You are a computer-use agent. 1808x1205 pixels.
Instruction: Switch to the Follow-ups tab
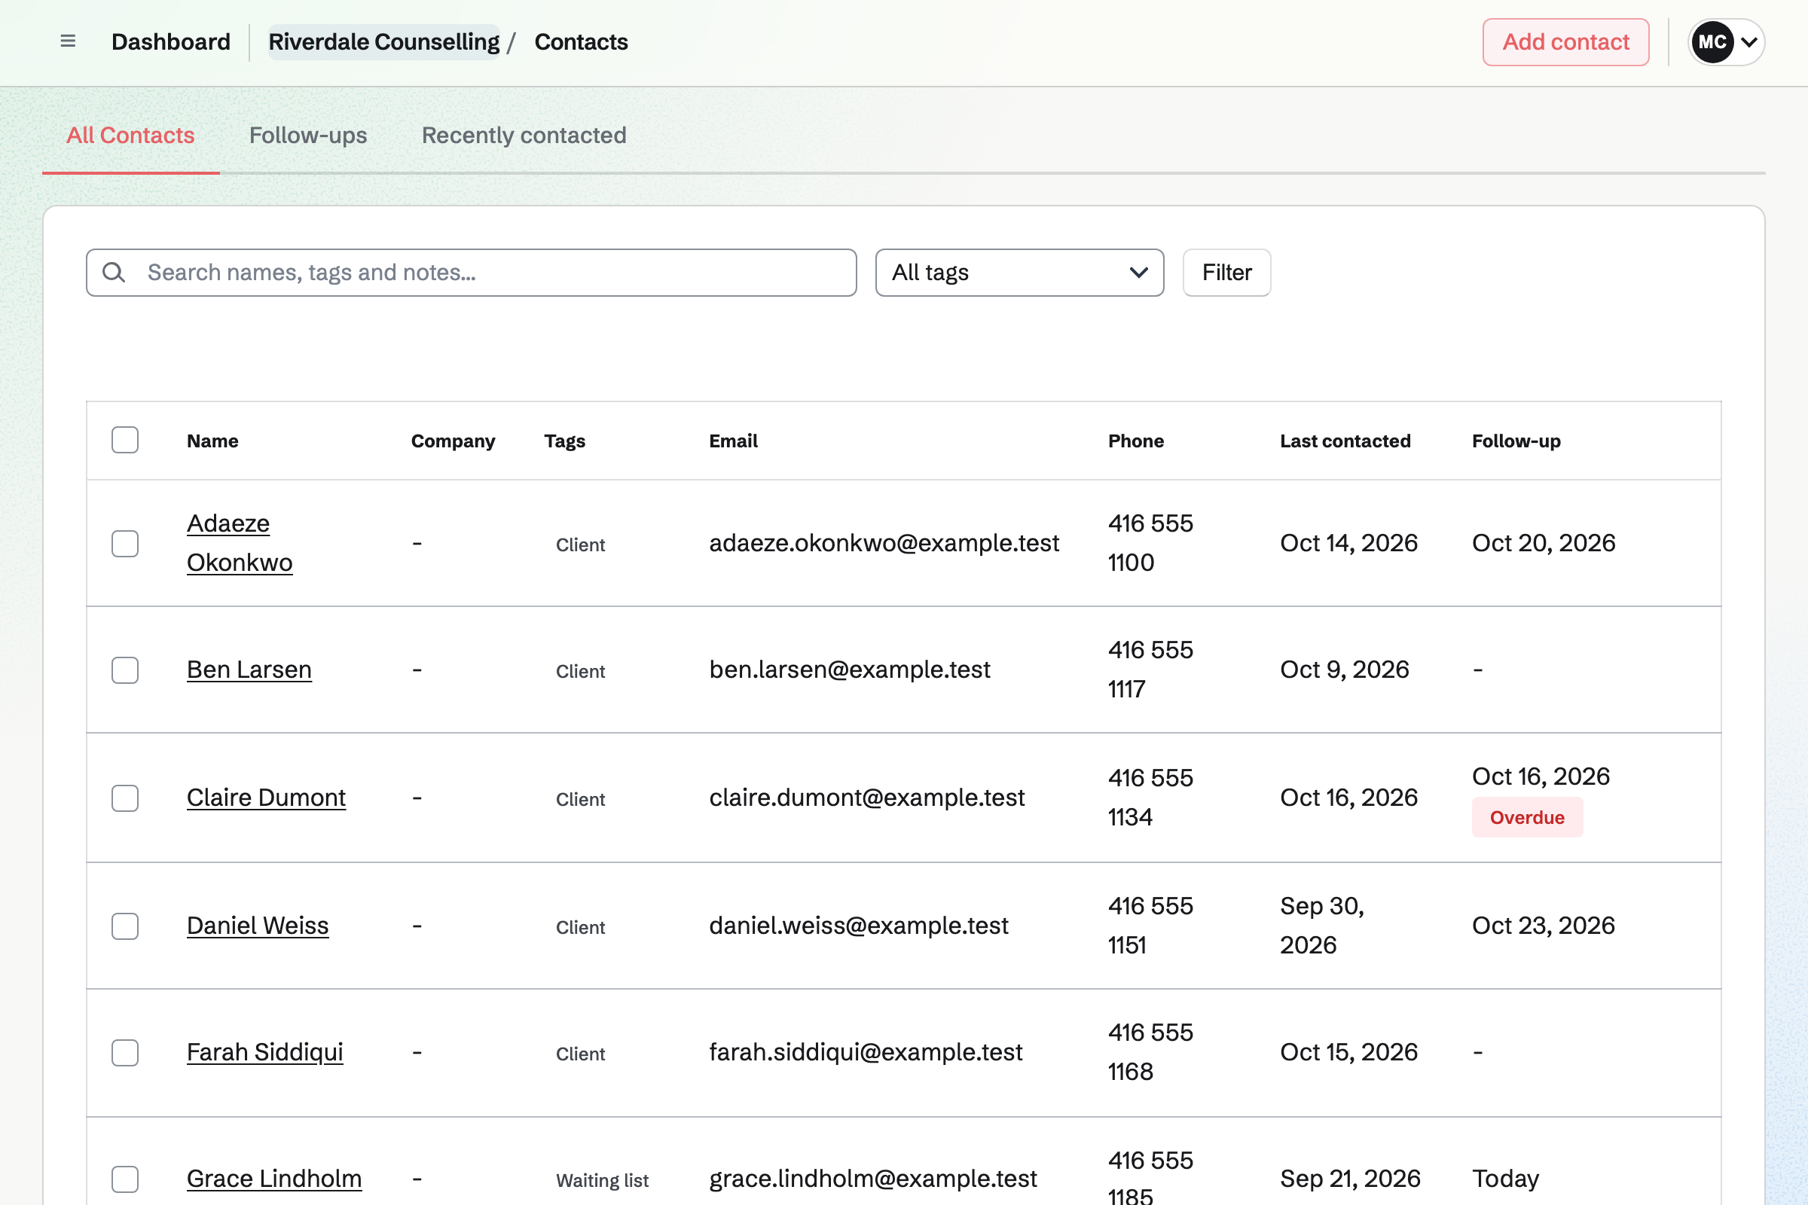pyautogui.click(x=308, y=136)
